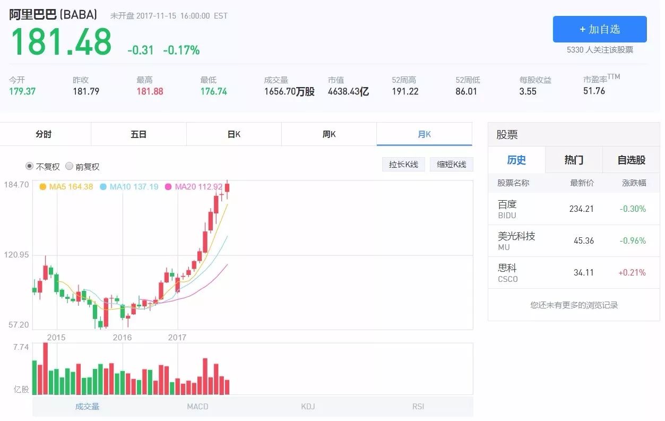Click the pink MA20 legend dot

coord(168,187)
